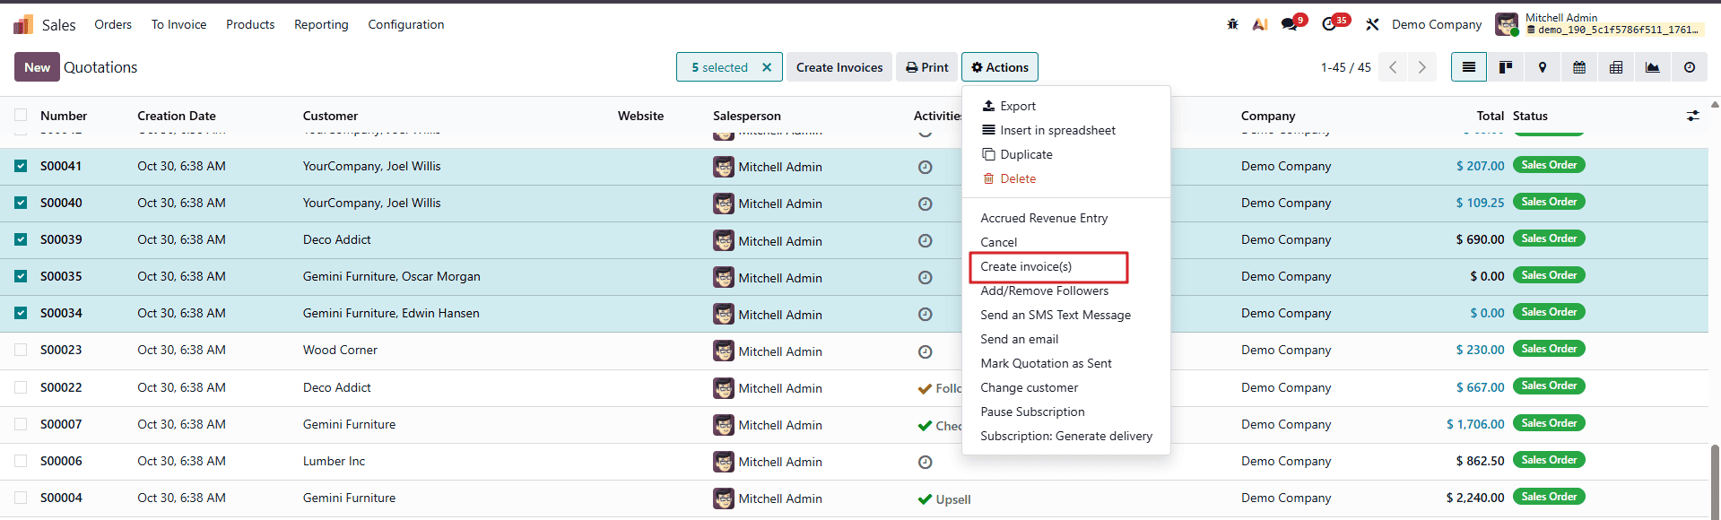
Task: Switch to graph view
Action: pos(1653,67)
